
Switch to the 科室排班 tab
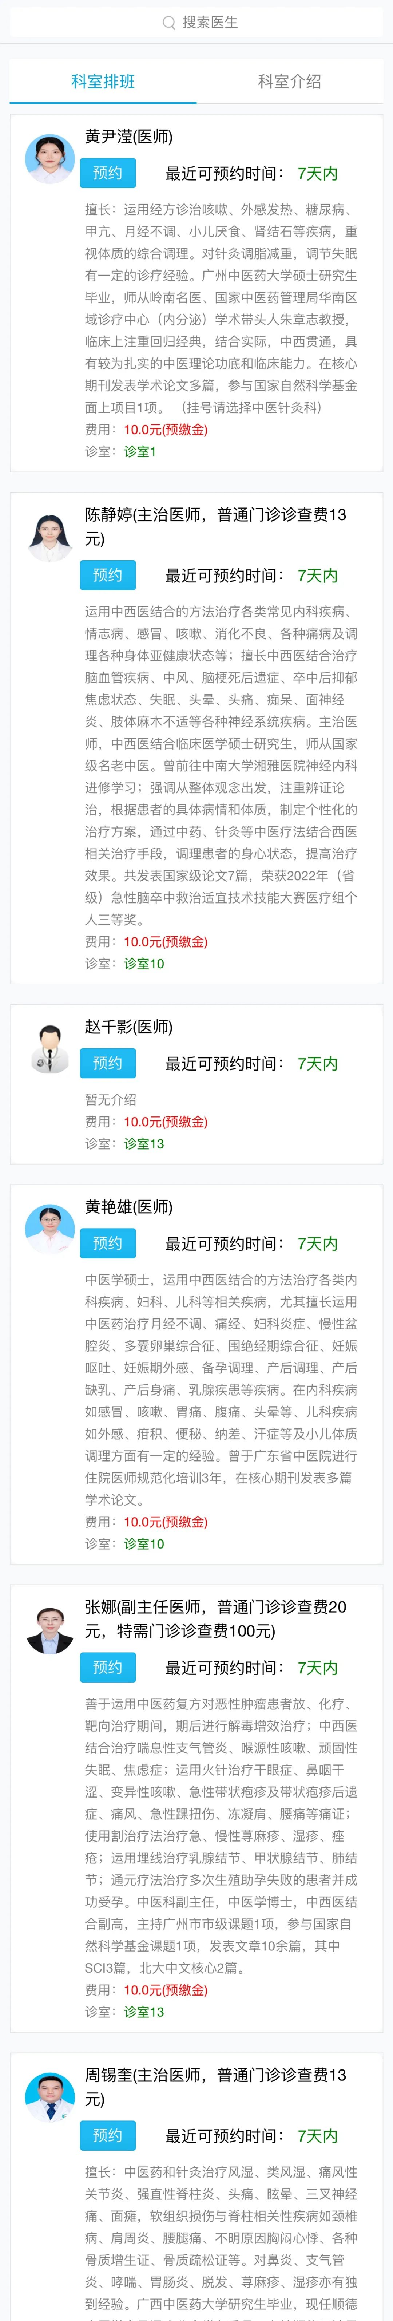103,81
